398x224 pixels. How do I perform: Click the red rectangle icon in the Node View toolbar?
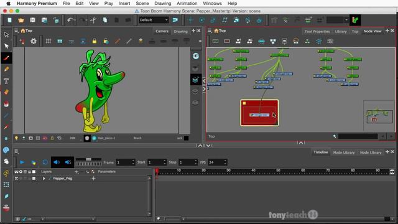[226, 41]
